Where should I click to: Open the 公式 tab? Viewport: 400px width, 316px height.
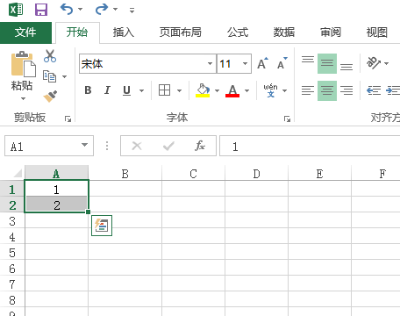(x=238, y=32)
